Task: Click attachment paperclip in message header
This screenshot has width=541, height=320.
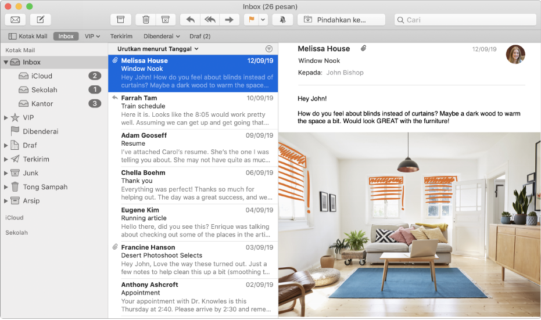Action: click(x=363, y=49)
